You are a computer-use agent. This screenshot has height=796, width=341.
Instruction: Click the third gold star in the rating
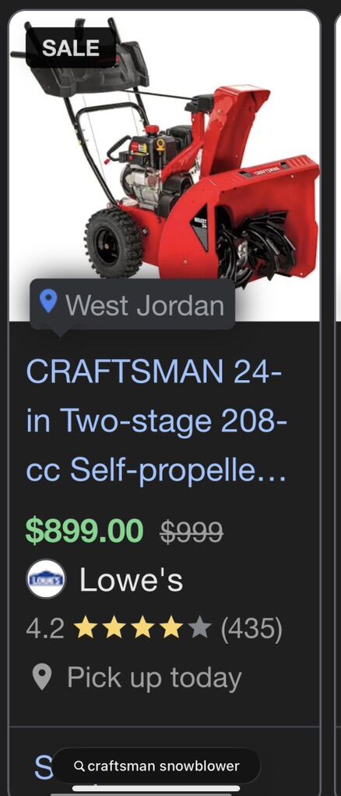click(x=142, y=629)
